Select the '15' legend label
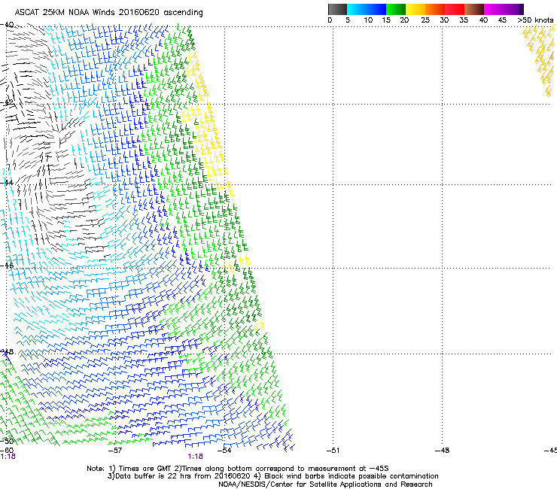Viewport: 557px width, 489px height. (386, 20)
